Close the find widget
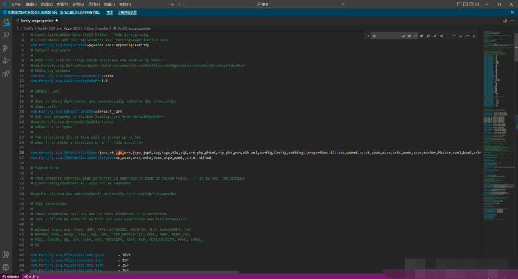 (x=474, y=36)
